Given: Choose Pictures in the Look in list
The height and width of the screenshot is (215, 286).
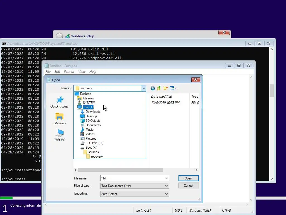Looking at the screenshot, I should tap(91, 139).
